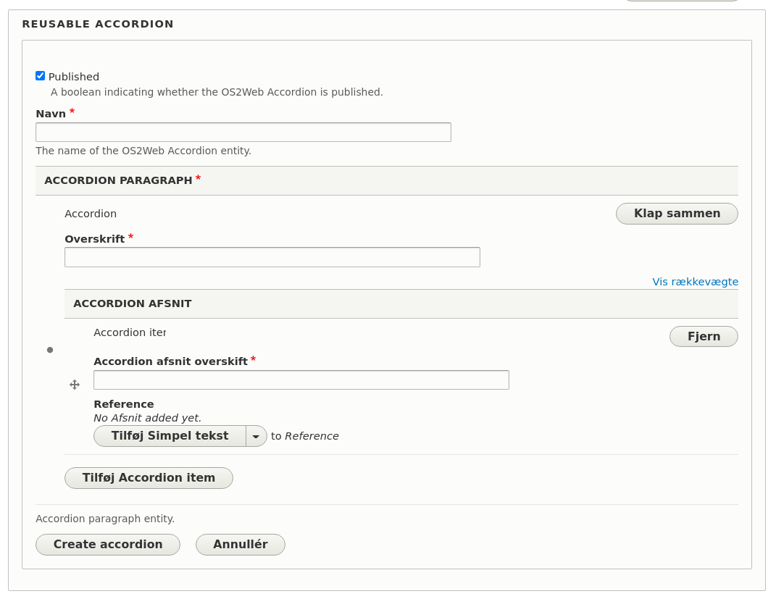The height and width of the screenshot is (599, 776).
Task: Click the Navn field label
Action: pos(51,114)
